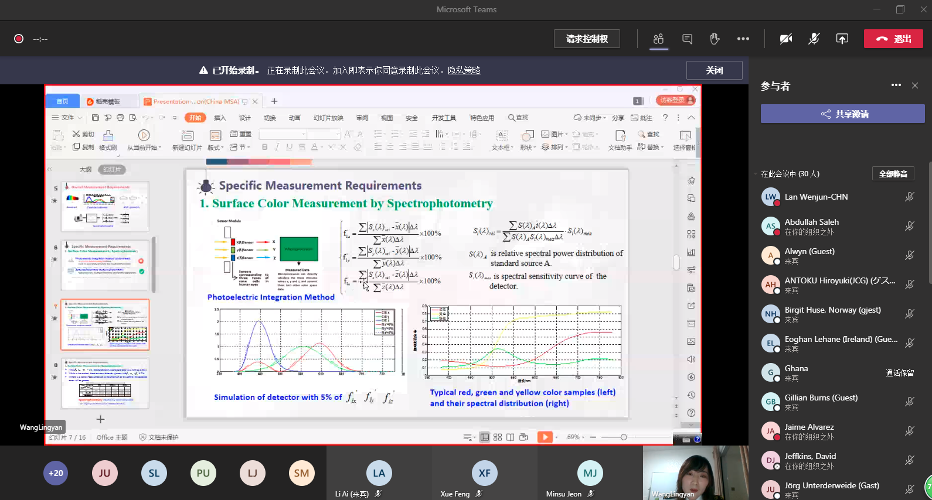The image size is (932, 500).
Task: Open the 文件 file menu dropdown
Action: pos(67,118)
